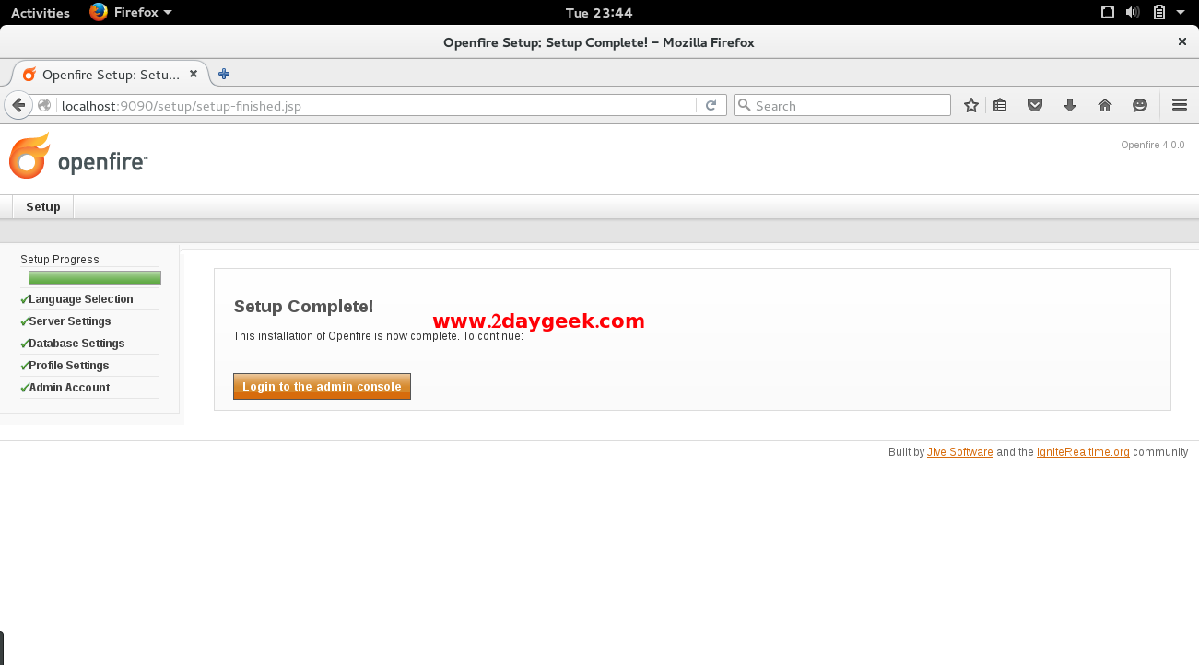Open the clock showing Tue 23:44
This screenshot has height=665, width=1199.
click(x=599, y=13)
